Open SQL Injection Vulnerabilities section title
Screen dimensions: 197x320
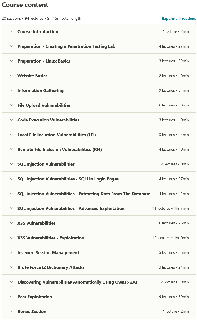(46, 164)
